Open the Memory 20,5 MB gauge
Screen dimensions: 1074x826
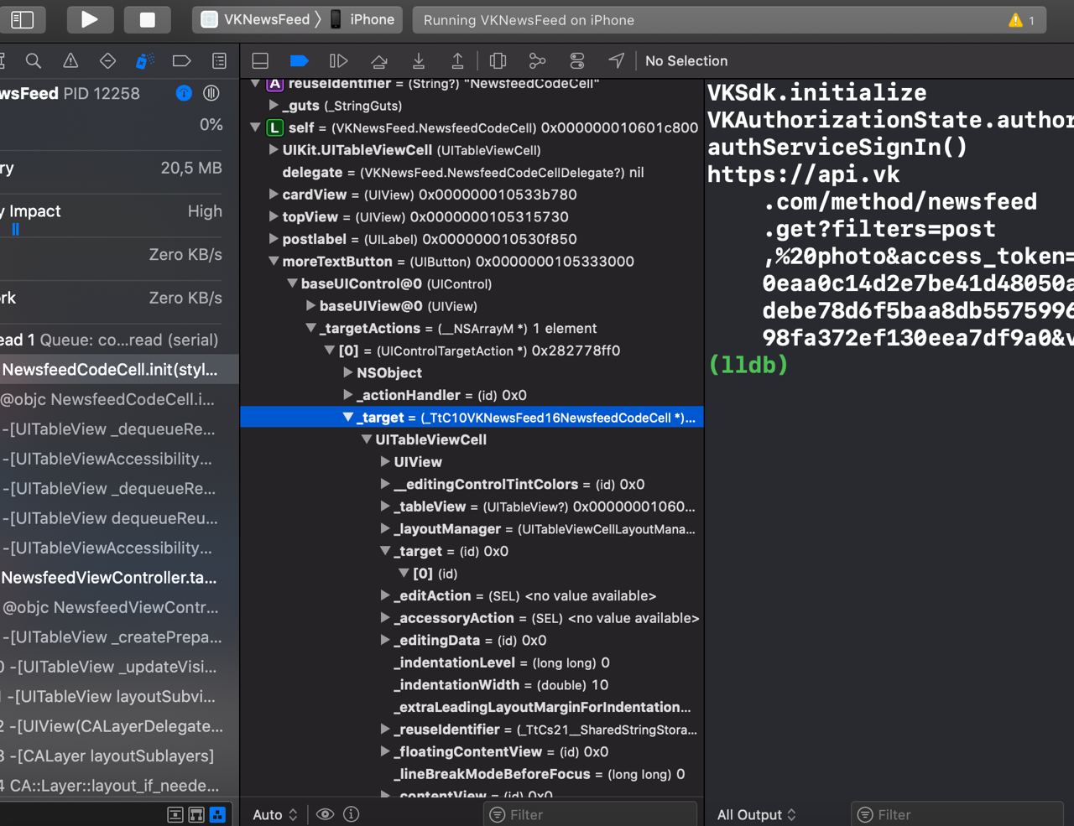[x=111, y=169]
